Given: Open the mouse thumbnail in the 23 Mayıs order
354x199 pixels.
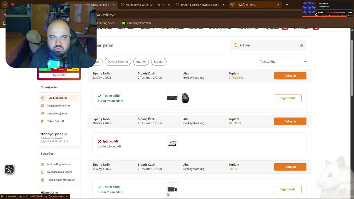Looking at the screenshot, I should click(x=185, y=98).
